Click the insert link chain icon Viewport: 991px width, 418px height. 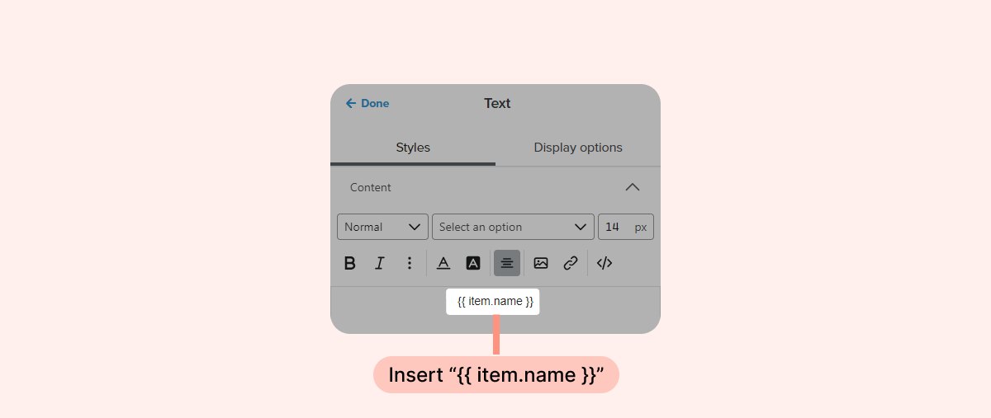click(571, 263)
